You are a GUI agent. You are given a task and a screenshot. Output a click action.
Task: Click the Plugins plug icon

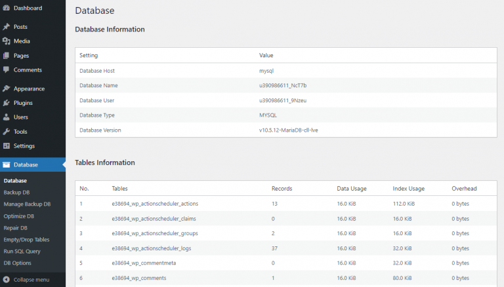[7, 103]
